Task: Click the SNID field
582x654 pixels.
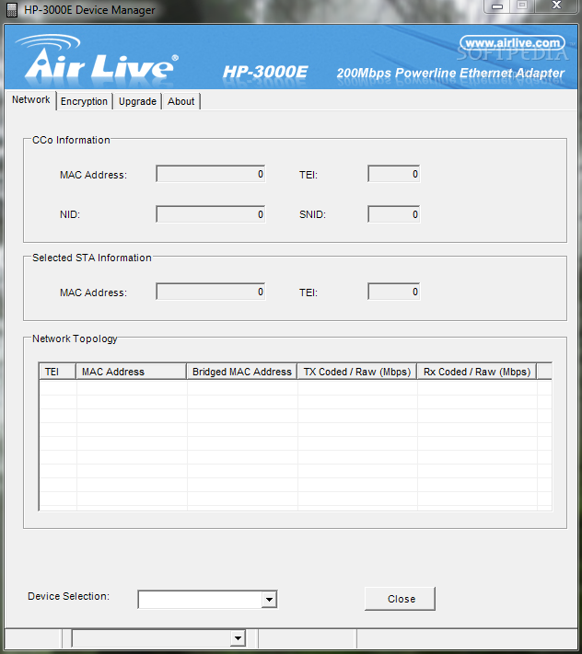Action: 393,214
